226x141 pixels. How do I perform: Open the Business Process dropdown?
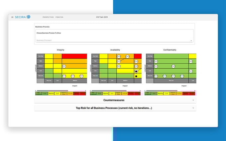191,40
